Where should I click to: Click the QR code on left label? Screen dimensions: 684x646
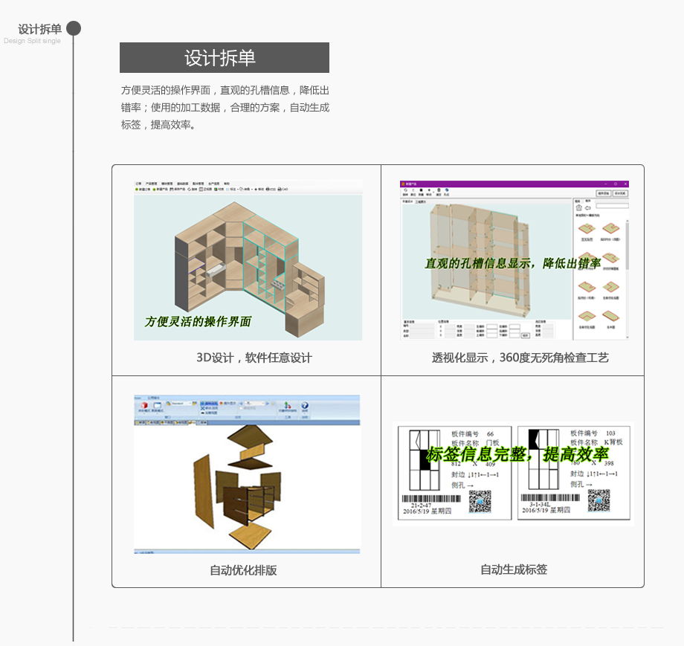click(x=480, y=502)
